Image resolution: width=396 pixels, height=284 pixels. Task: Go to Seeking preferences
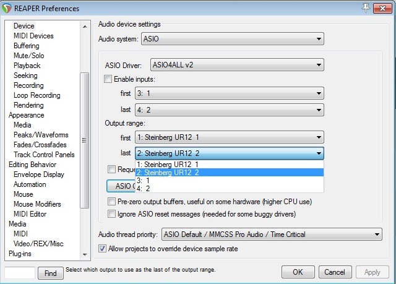(25, 75)
